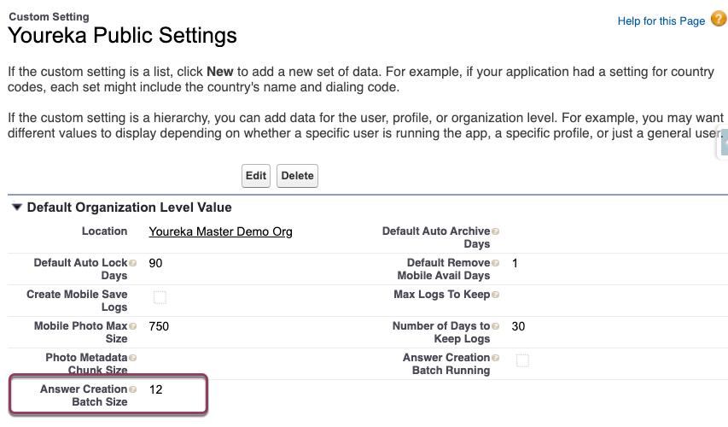Click the Delete button
The width and height of the screenshot is (728, 427).
pyautogui.click(x=297, y=176)
